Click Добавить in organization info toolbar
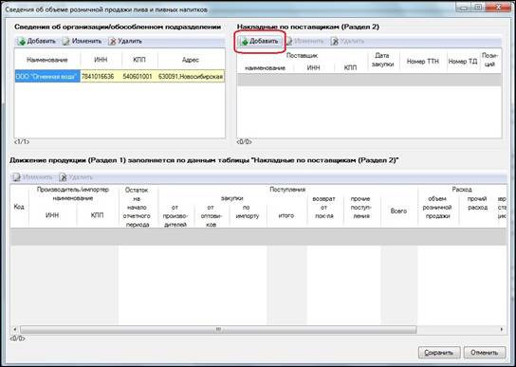Image resolution: width=516 pixels, height=367 pixels. click(x=37, y=41)
